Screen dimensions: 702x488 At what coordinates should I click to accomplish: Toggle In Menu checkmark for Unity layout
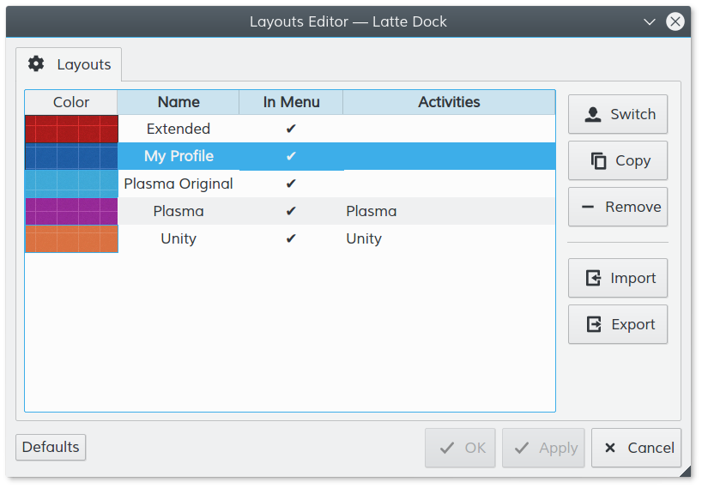291,238
